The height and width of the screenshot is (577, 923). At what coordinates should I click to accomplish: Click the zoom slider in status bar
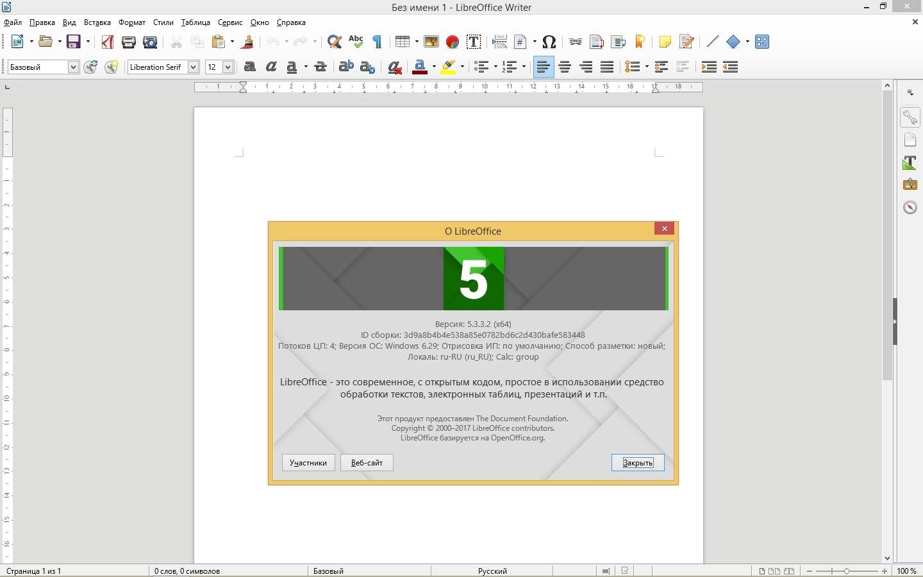[x=847, y=571]
